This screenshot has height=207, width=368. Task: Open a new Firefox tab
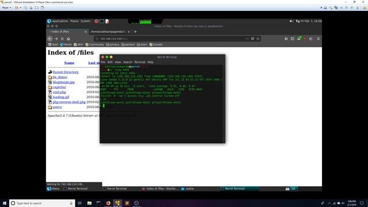pos(135,32)
